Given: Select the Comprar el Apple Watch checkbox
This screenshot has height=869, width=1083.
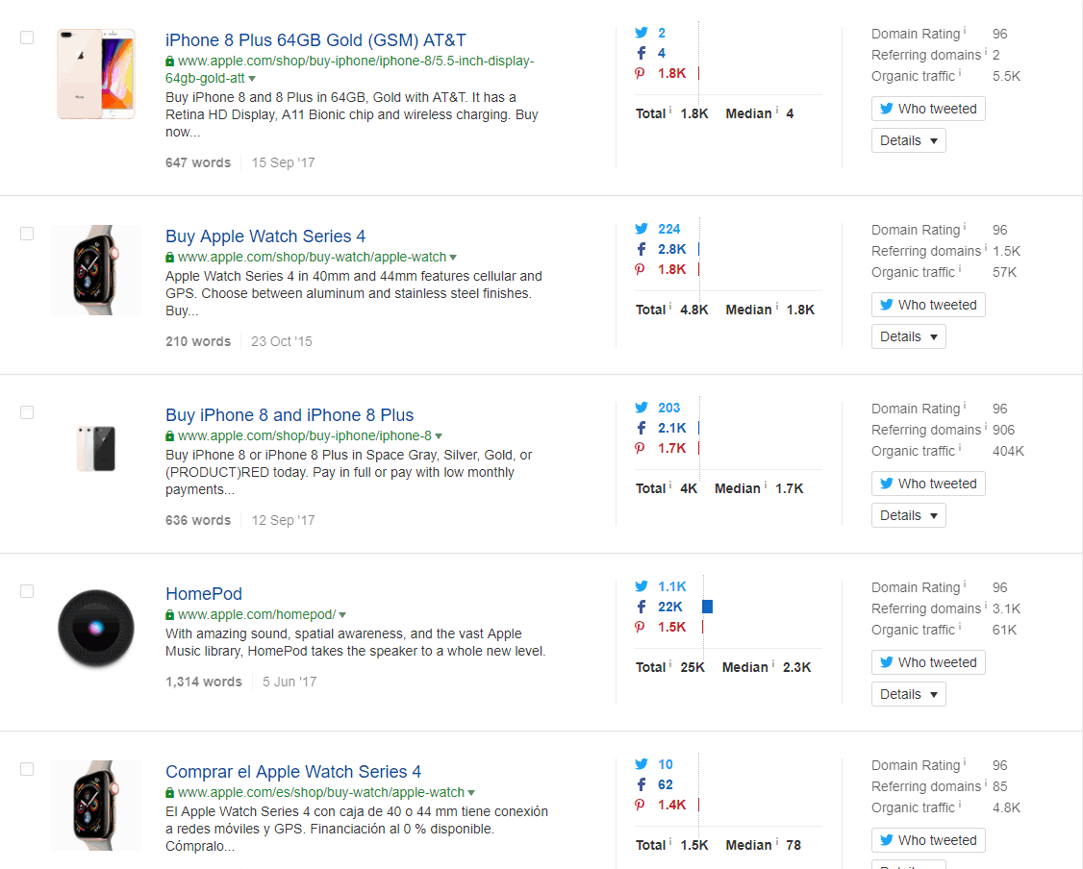Looking at the screenshot, I should [27, 769].
